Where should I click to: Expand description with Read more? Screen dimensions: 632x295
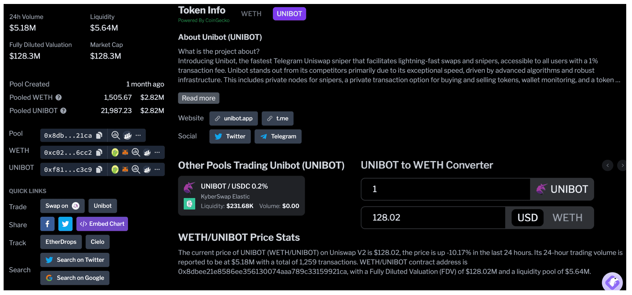coord(198,98)
